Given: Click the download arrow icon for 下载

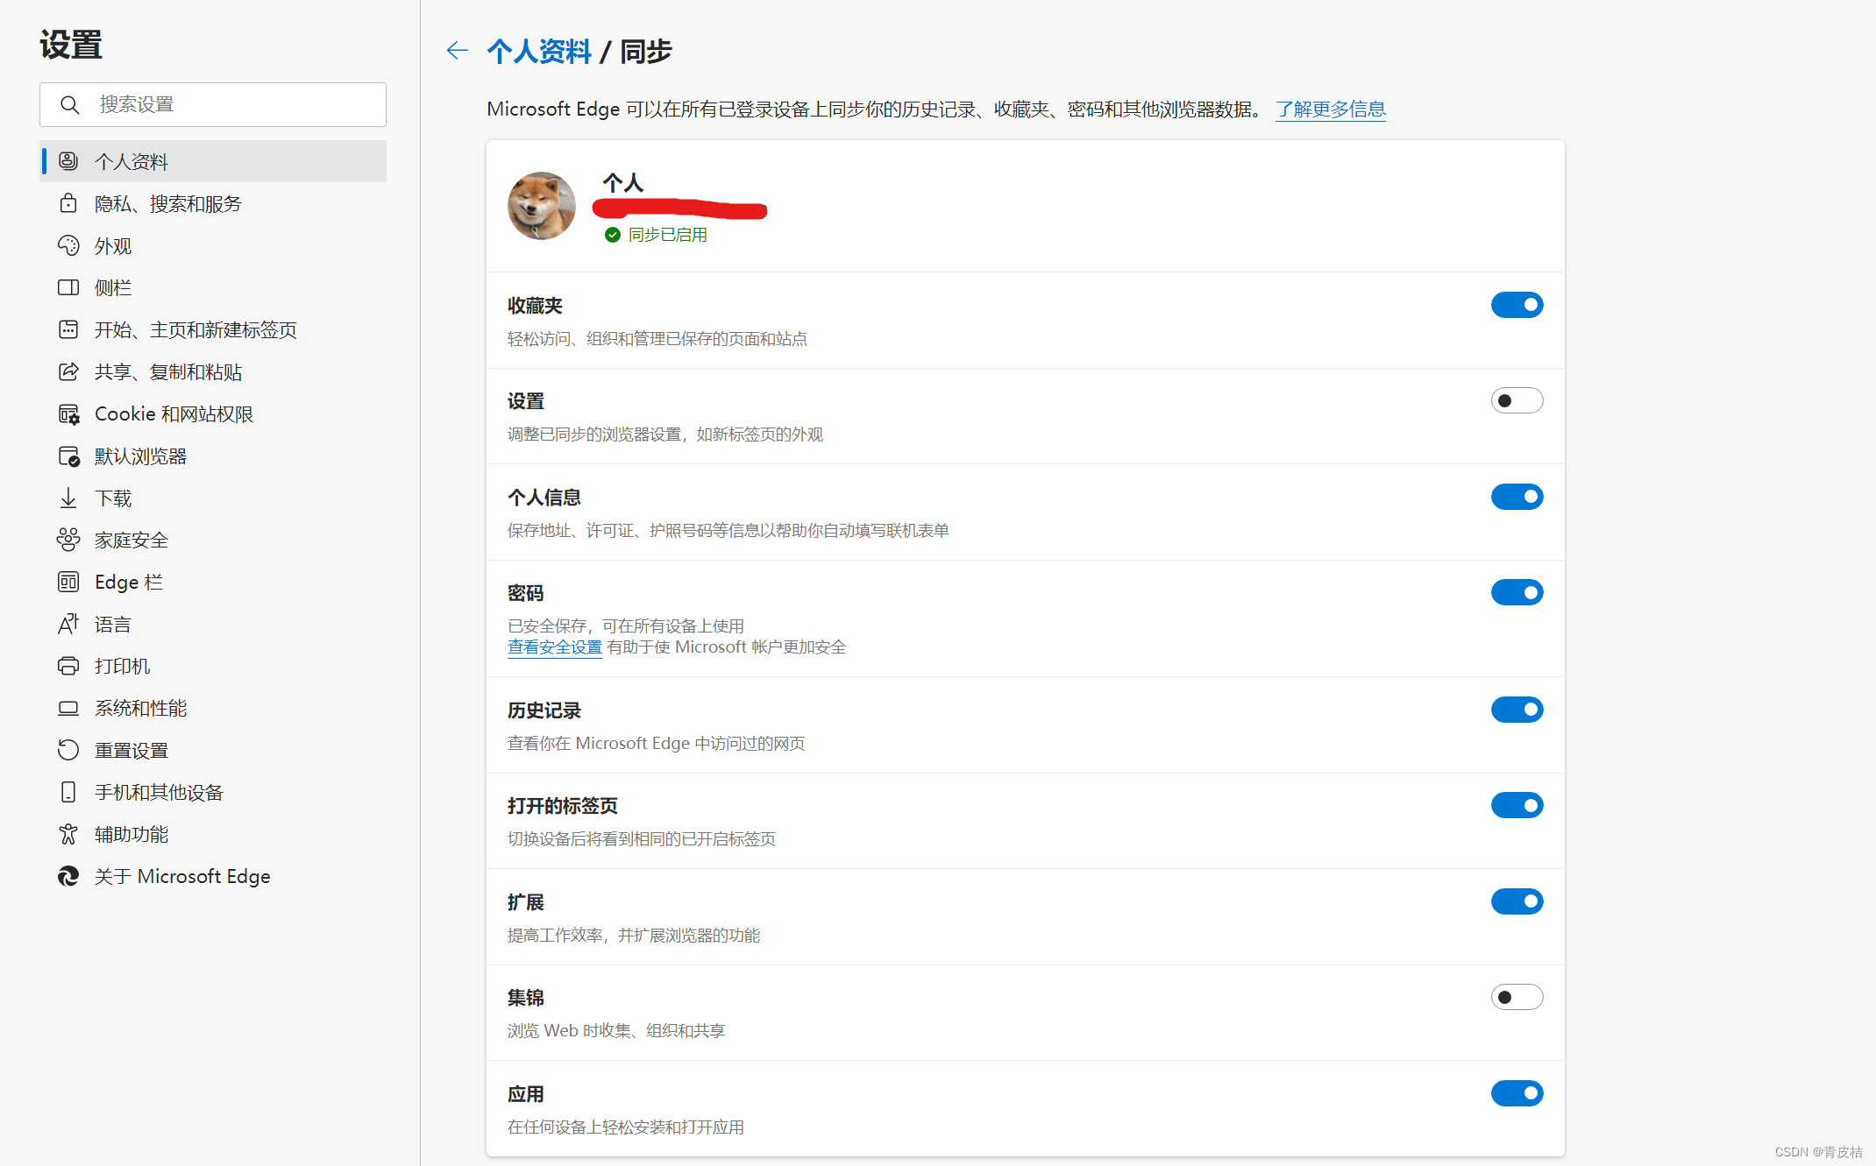Looking at the screenshot, I should 68,498.
